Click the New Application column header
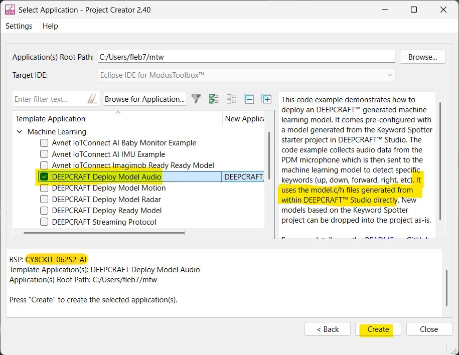 click(244, 118)
